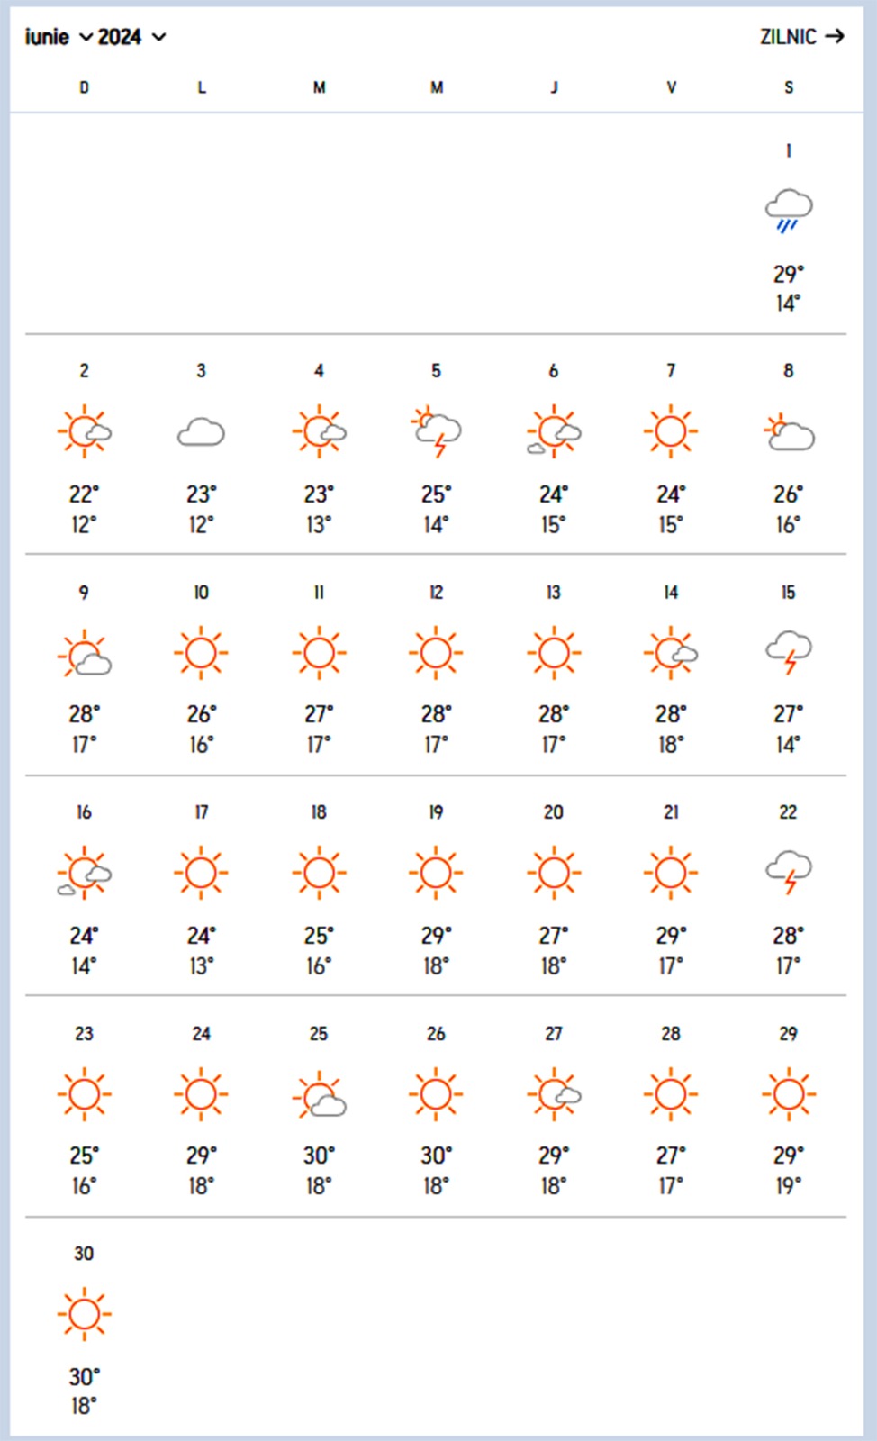This screenshot has width=877, height=1441.
Task: Click the sun with clouds icon, June 16
Action: 84,873
